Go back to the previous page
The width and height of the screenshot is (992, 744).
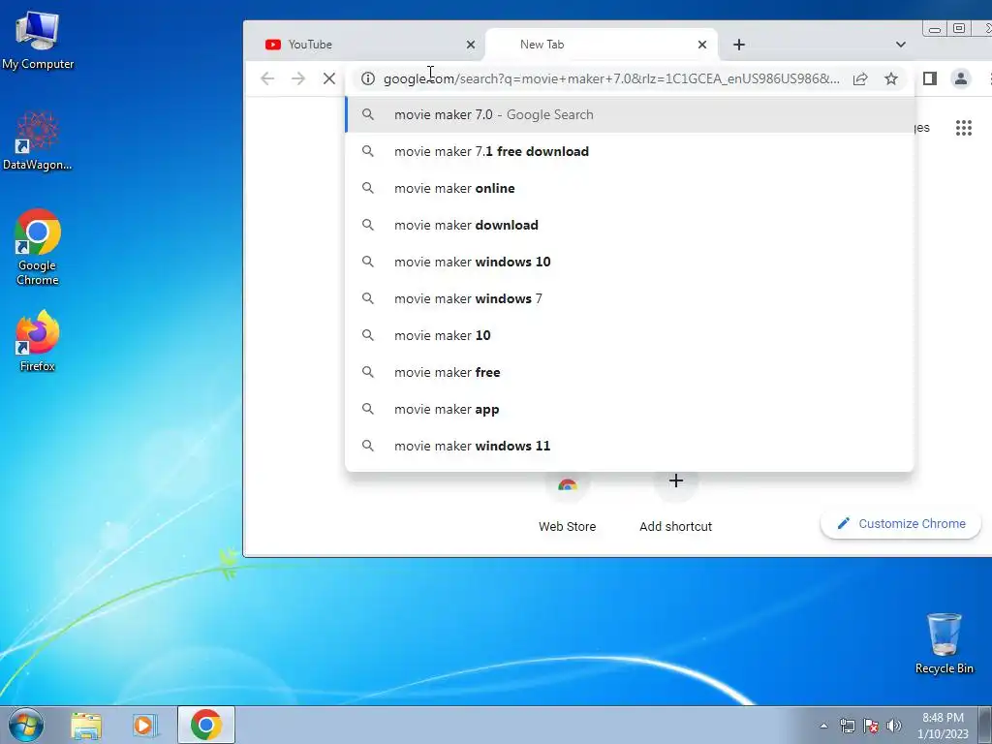267,78
